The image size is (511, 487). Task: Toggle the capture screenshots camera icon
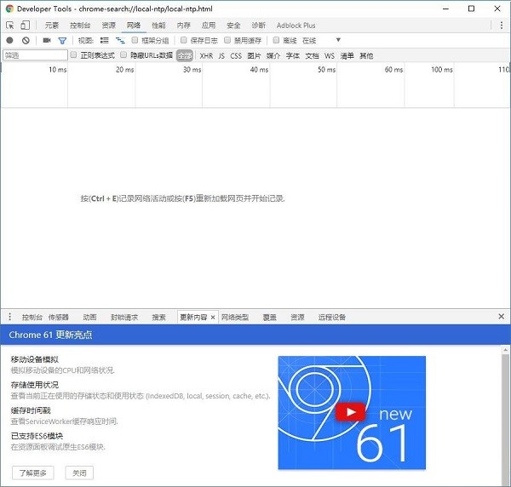[x=47, y=40]
